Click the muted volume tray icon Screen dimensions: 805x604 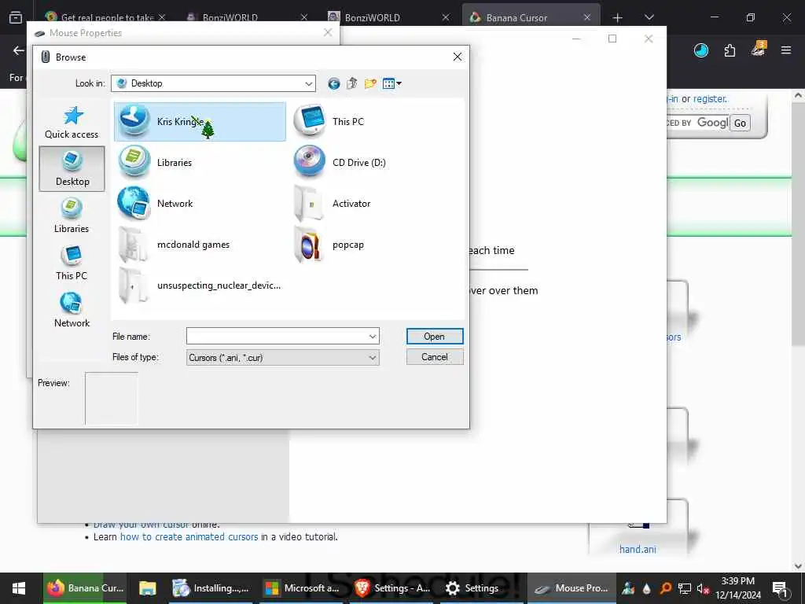pos(703,588)
